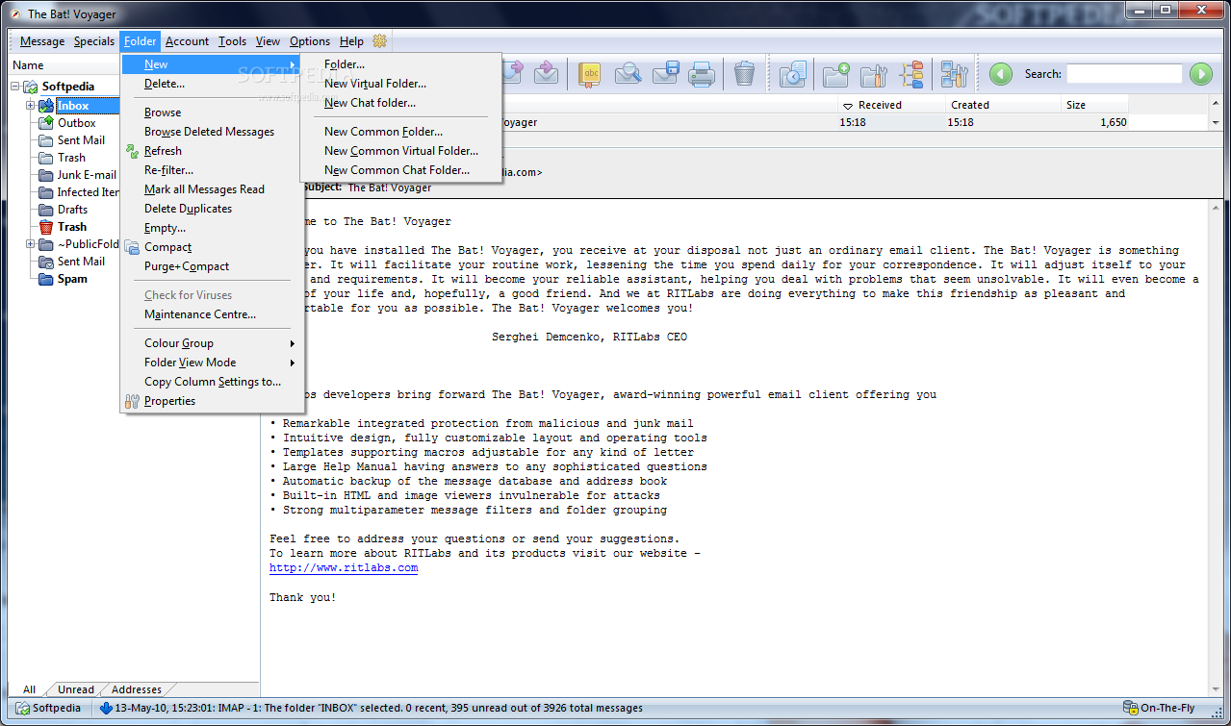Click the Softpedia account button in status bar
The height and width of the screenshot is (726, 1231).
(48, 709)
